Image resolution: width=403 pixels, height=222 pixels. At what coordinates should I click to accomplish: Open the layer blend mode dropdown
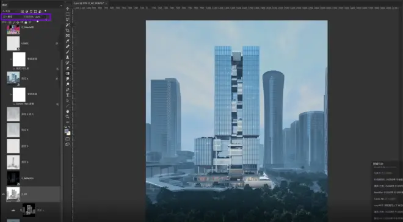pos(12,16)
